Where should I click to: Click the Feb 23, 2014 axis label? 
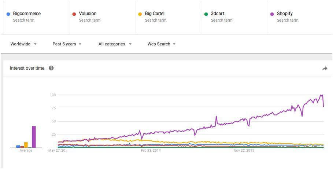[x=151, y=151]
